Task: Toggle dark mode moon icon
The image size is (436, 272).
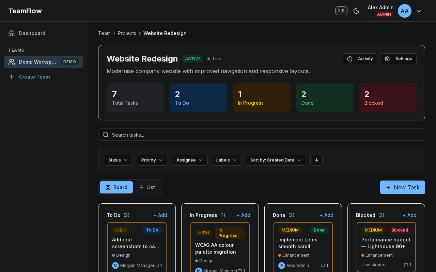Action: tap(356, 11)
